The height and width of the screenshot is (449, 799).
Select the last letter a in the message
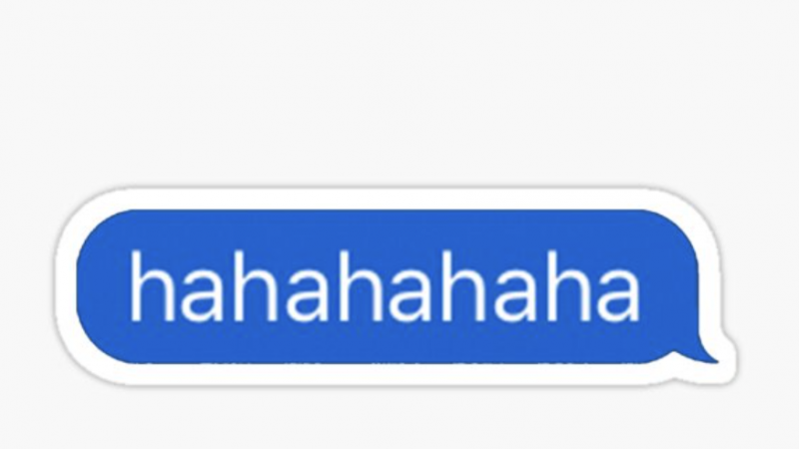pyautogui.click(x=615, y=296)
